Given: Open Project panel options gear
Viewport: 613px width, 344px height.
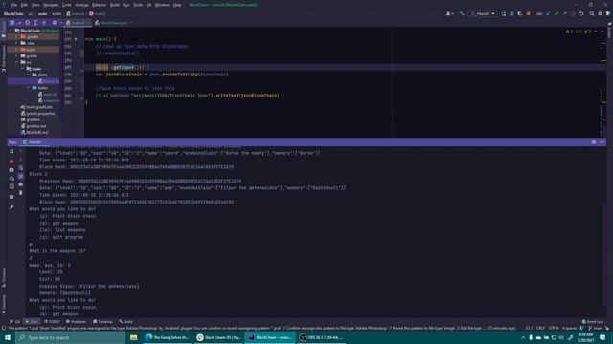Looking at the screenshot, I should coord(55,23).
